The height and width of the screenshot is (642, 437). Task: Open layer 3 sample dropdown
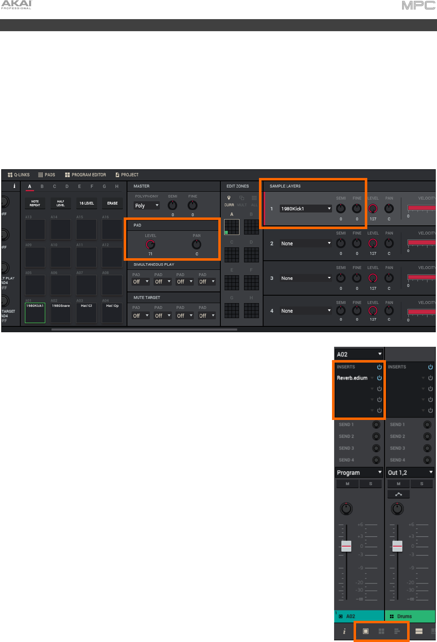[x=306, y=278]
